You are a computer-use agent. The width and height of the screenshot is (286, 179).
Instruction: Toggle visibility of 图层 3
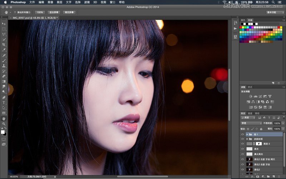tap(242, 144)
